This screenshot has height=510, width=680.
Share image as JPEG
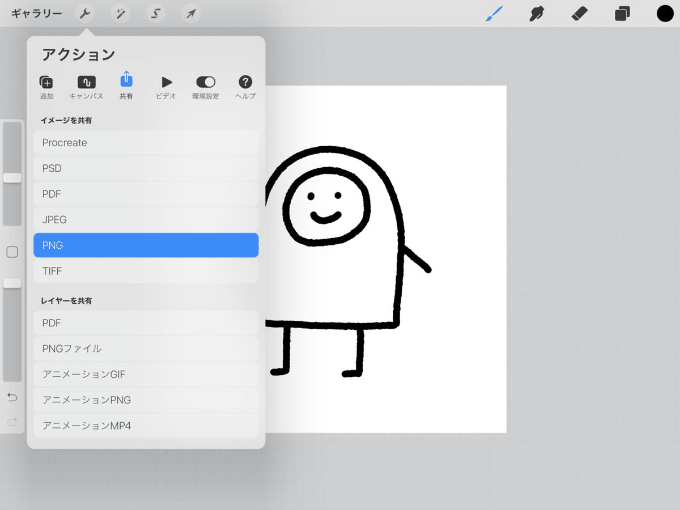[146, 220]
